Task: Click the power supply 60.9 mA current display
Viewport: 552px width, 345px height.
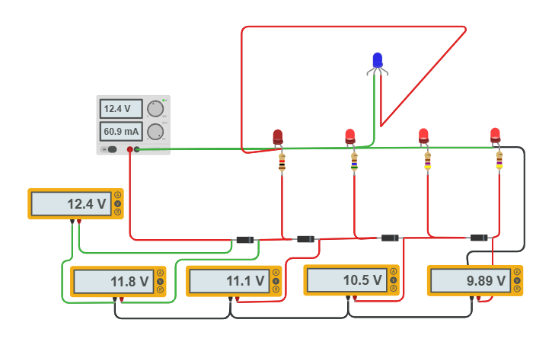Action: click(x=120, y=132)
